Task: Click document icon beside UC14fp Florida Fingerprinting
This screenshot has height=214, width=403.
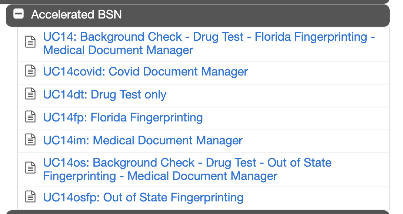Action: tap(30, 117)
